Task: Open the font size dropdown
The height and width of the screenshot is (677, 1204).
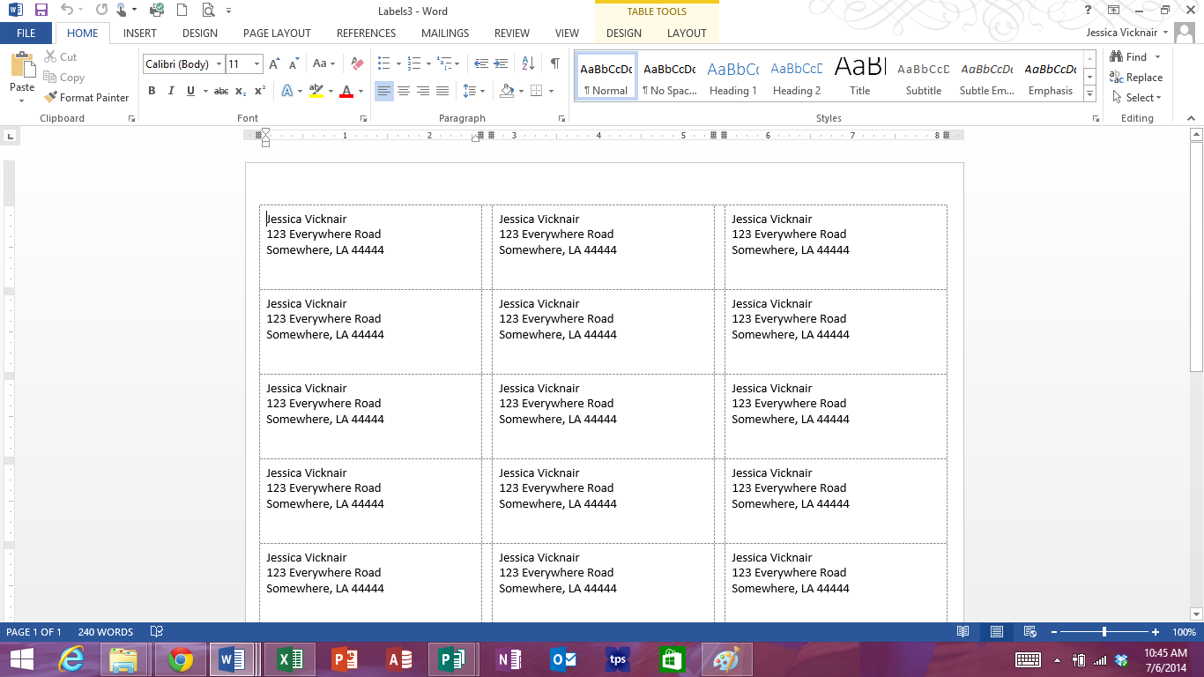Action: 256,63
